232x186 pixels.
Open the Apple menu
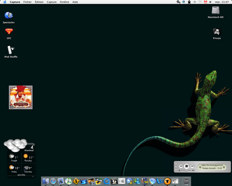(5, 2)
